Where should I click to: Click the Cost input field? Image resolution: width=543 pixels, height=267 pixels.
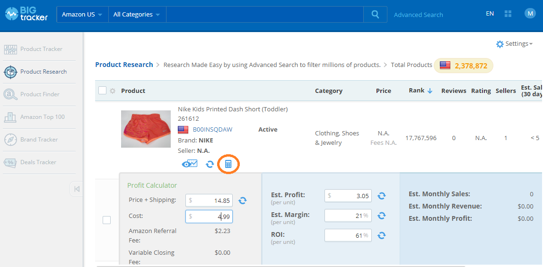click(x=209, y=217)
